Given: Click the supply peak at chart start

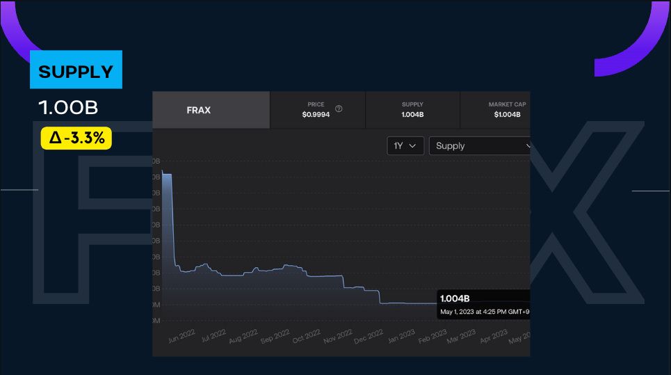Looking at the screenshot, I should [x=167, y=174].
